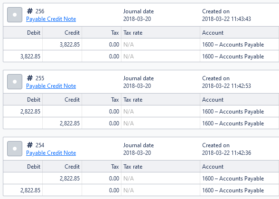Click journal date 2018-03-20 of journal 256
This screenshot has width=279, height=199.
coord(137,19)
